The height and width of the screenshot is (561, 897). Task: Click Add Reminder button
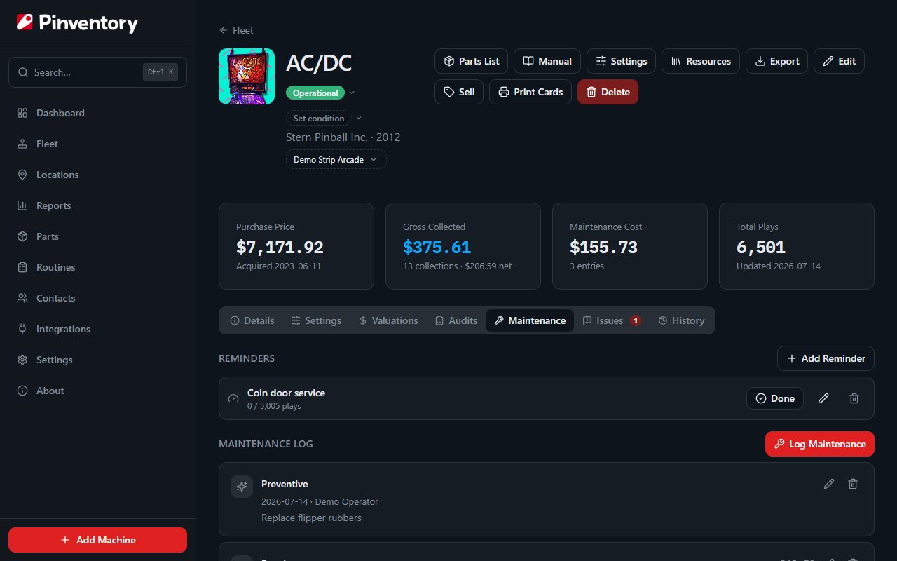pos(826,358)
